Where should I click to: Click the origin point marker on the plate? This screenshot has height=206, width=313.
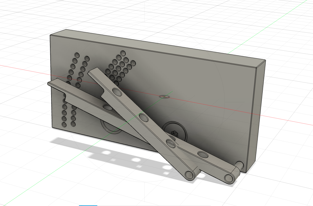164,97
